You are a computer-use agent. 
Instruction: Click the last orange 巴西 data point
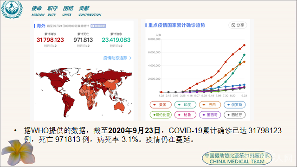pos(245,62)
